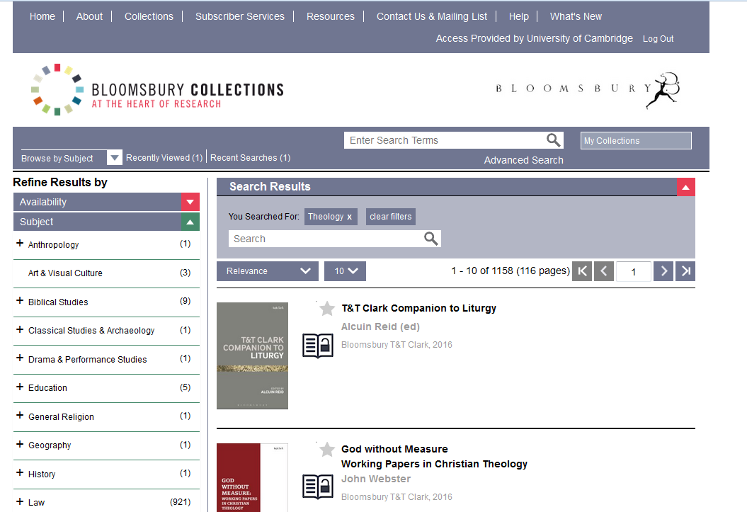
Task: Collapse the Search Results panel
Action: pos(686,187)
